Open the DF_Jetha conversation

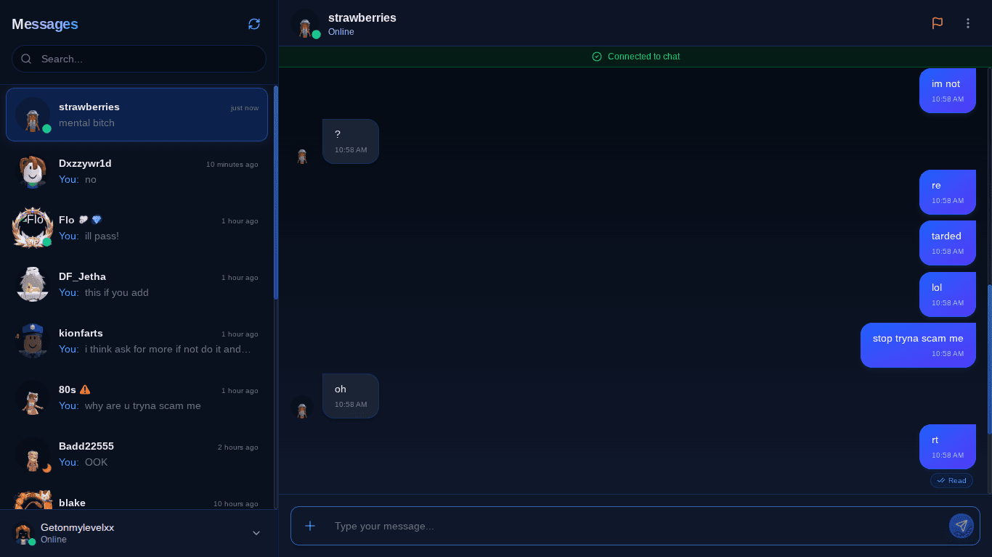(137, 284)
